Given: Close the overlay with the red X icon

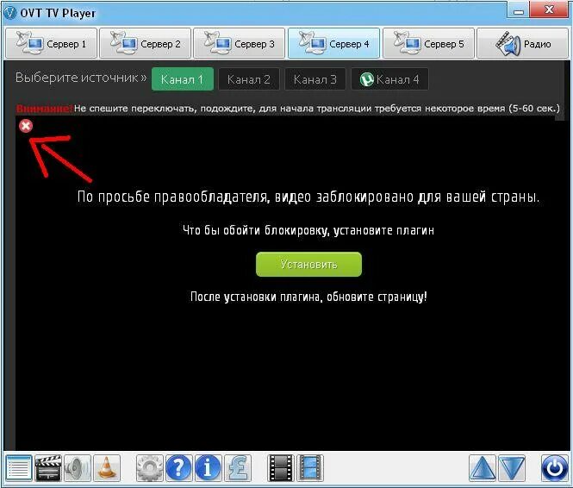Looking at the screenshot, I should click(26, 126).
